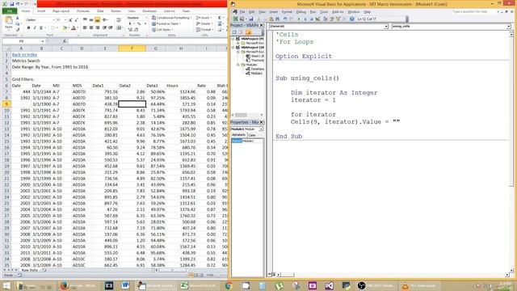Toggle Design Mode in VBA toolbar
The width and height of the screenshot is (517, 291).
click(x=317, y=19)
